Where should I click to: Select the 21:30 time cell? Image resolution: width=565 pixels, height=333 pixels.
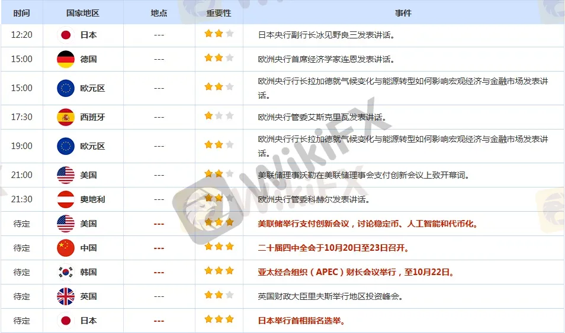coord(22,199)
